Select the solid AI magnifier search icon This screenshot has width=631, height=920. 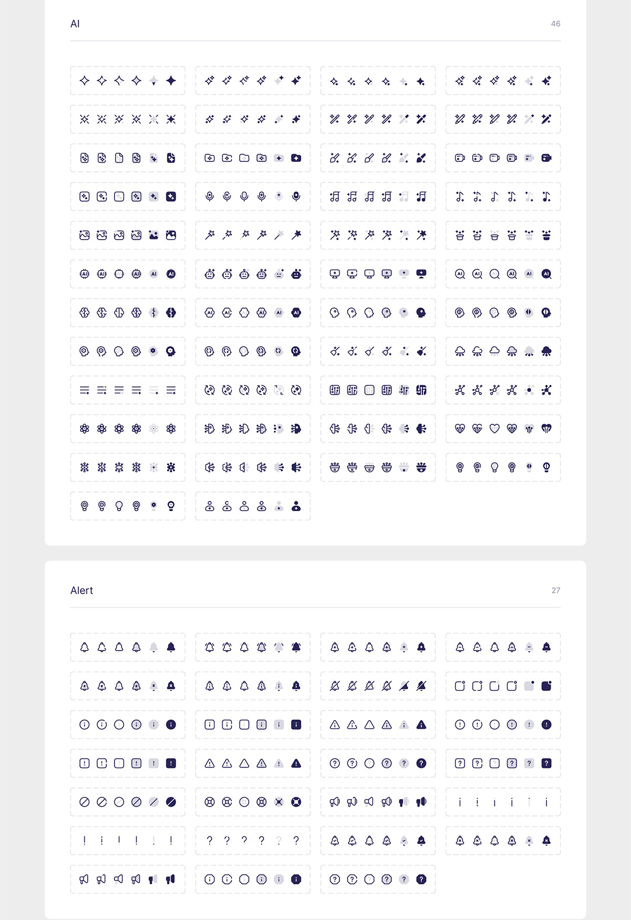point(546,274)
